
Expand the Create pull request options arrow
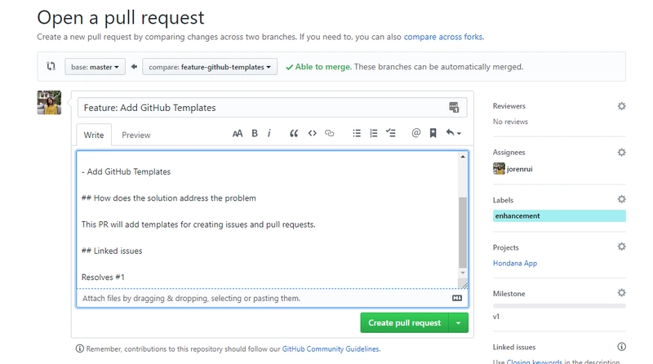click(459, 323)
